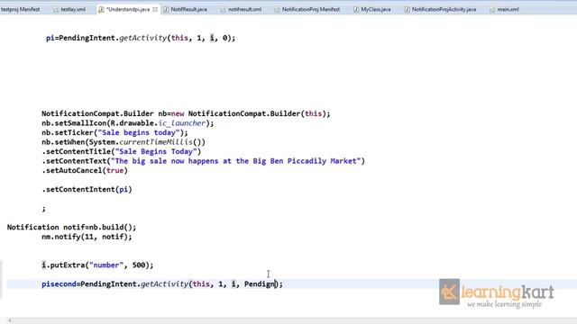Image resolution: width=577 pixels, height=324 pixels.
Task: Click the icon on NotificationProjActivity.java tab
Action: pos(407,10)
